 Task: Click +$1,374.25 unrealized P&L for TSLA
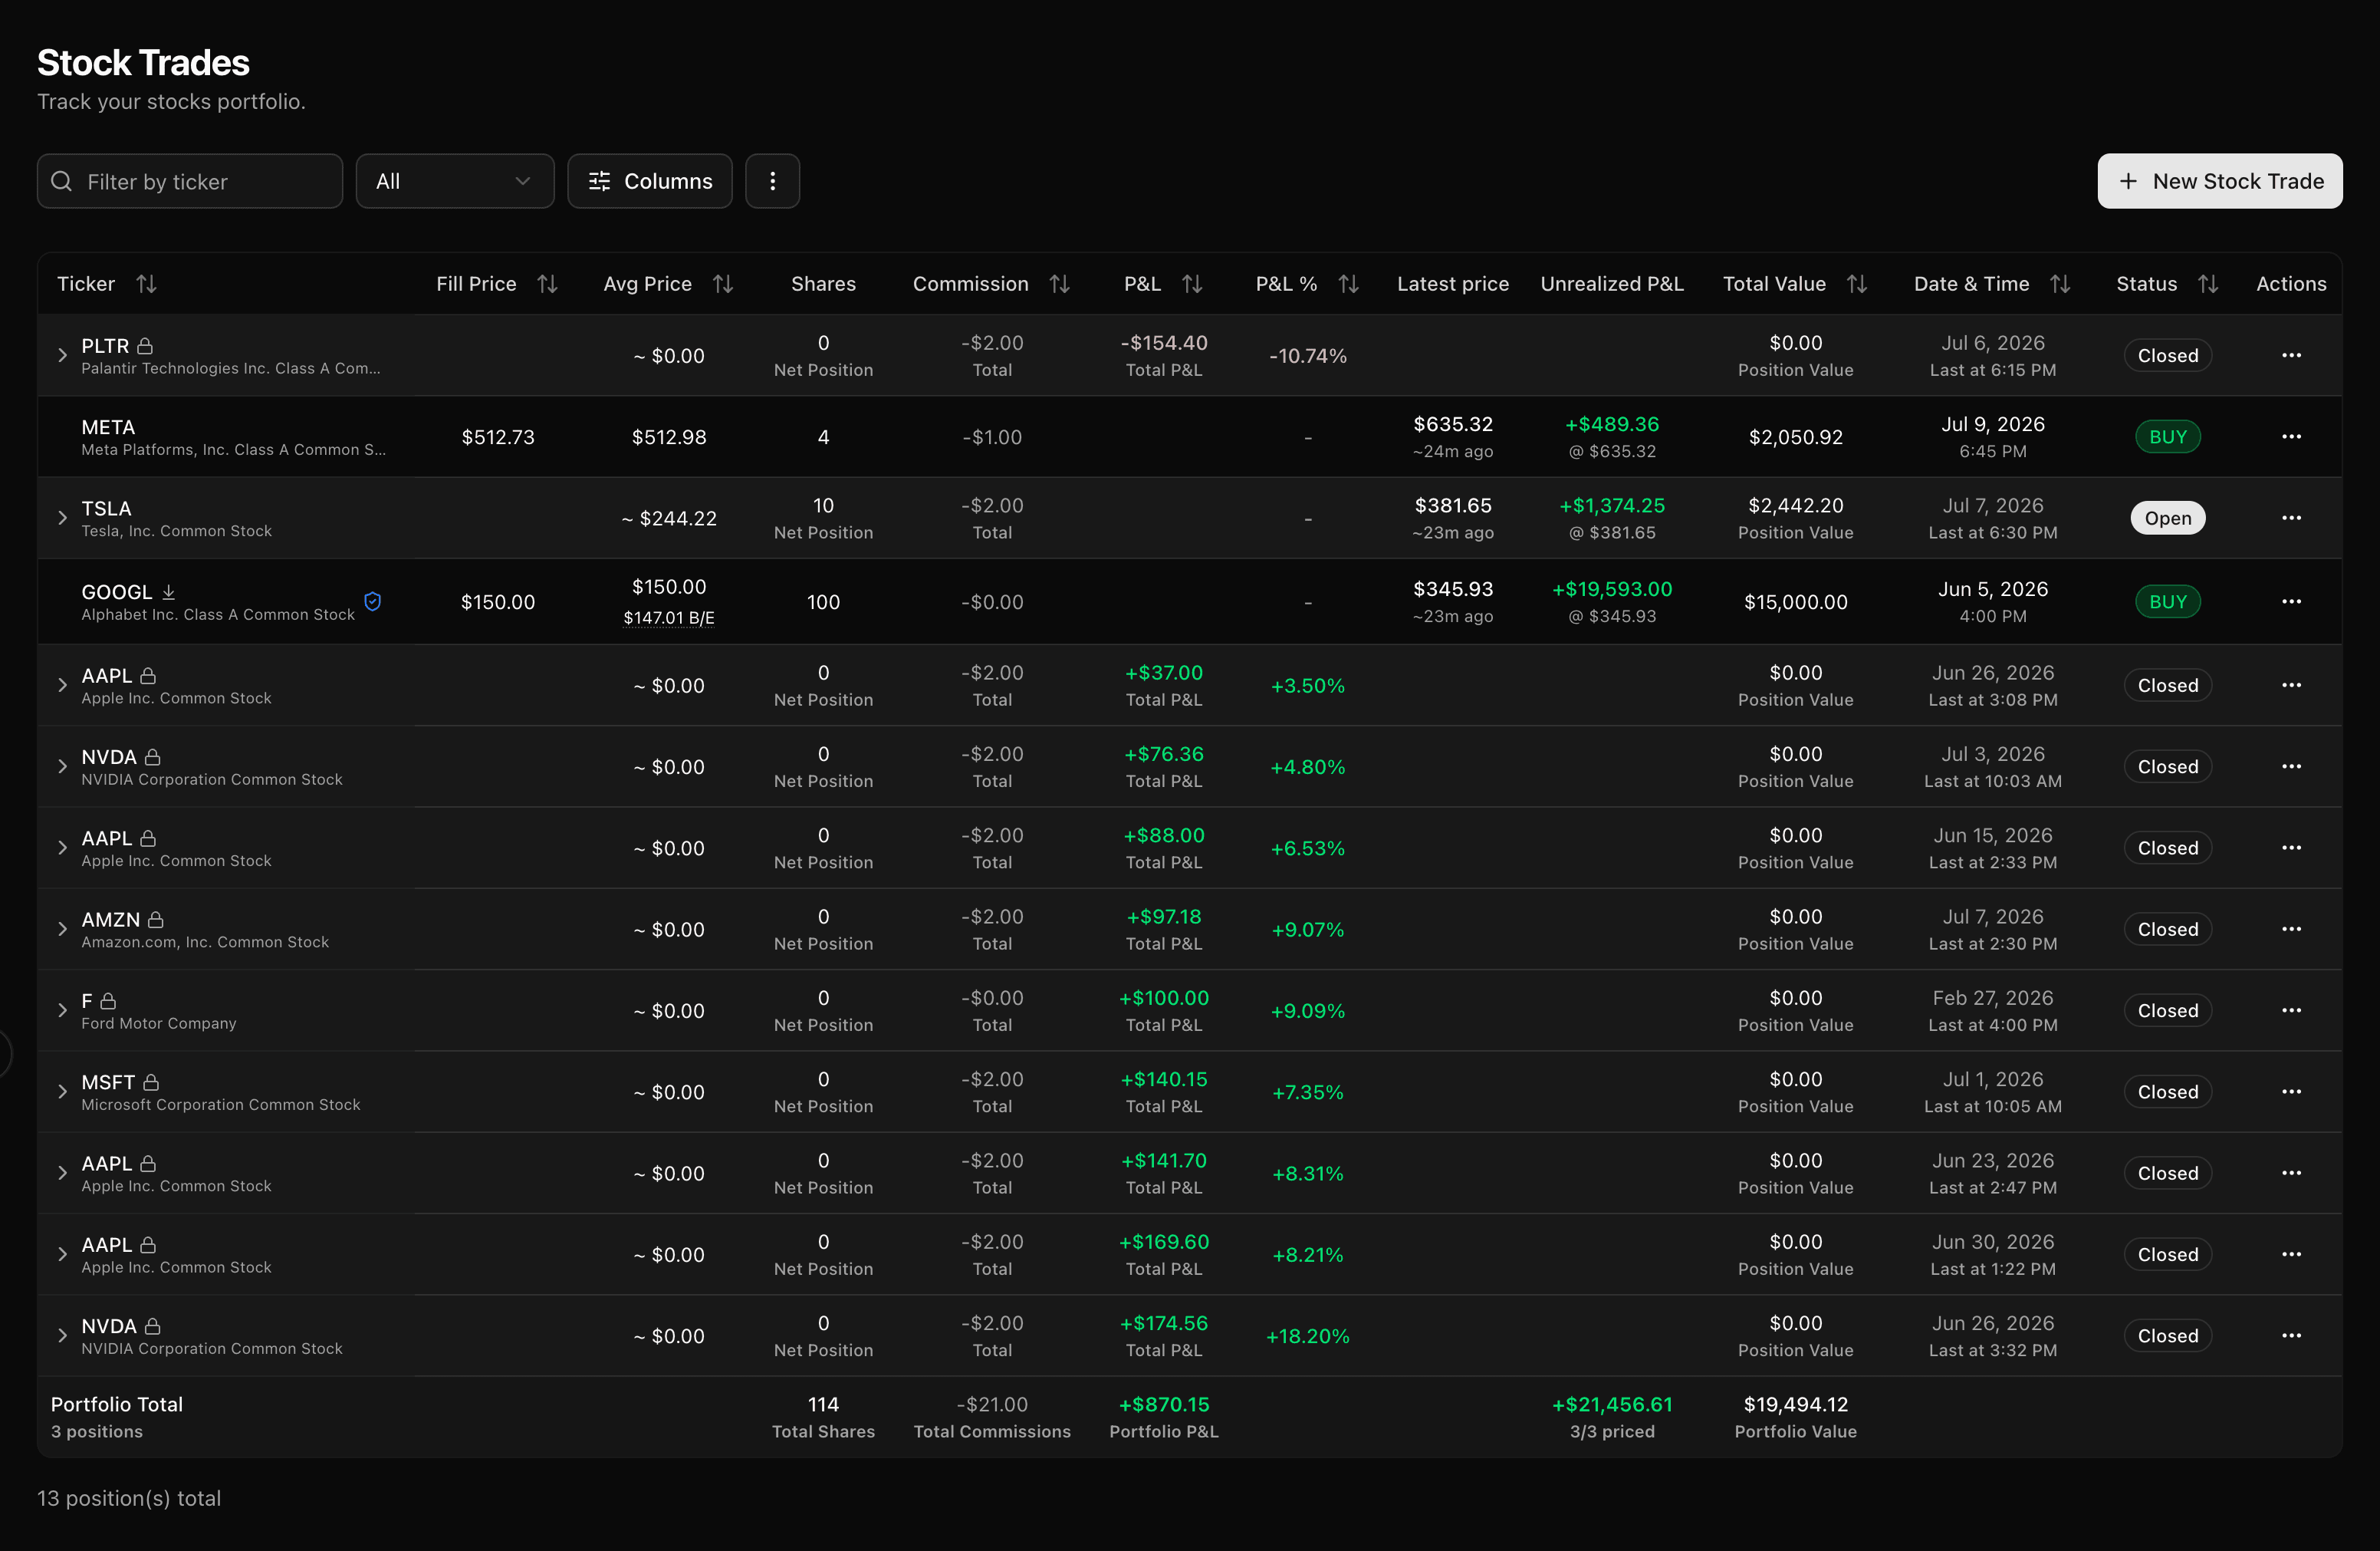[x=1612, y=505]
